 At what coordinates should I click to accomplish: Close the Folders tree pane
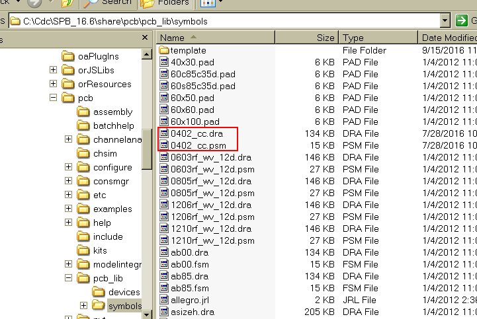tap(145, 38)
